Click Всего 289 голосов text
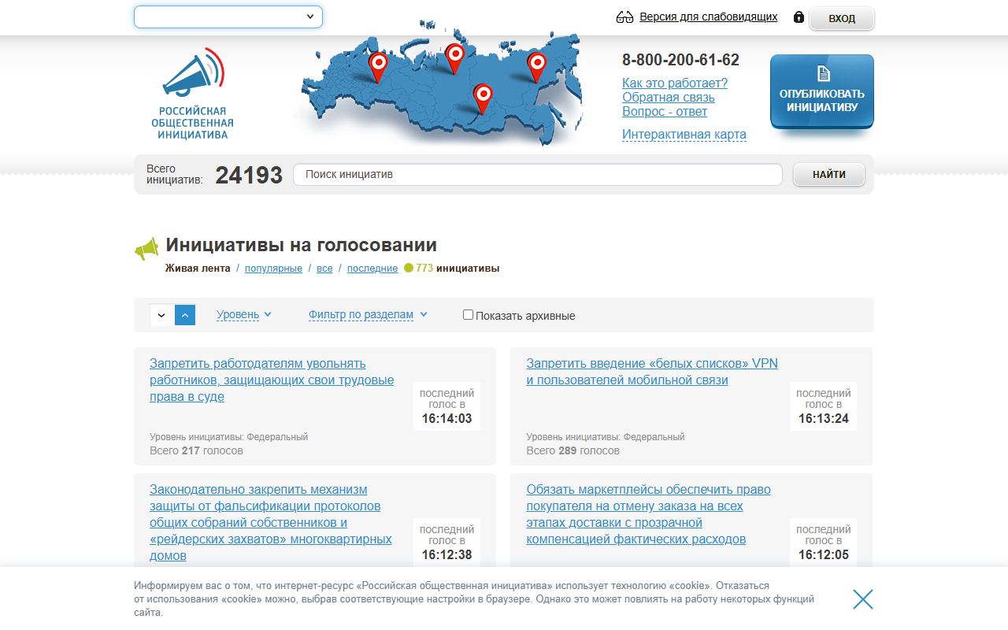1008x630 pixels. point(573,450)
